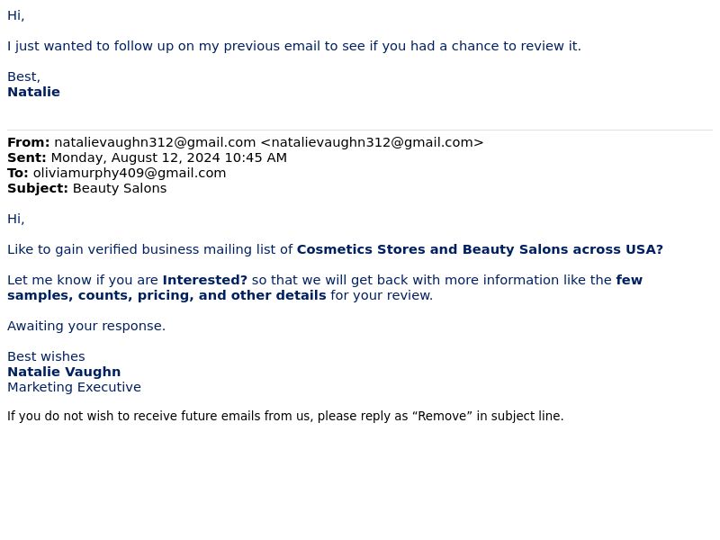Click bold "Cosmetics Stores and Beauty Salons across USA?"
The width and height of the screenshot is (720, 540).
pos(480,249)
